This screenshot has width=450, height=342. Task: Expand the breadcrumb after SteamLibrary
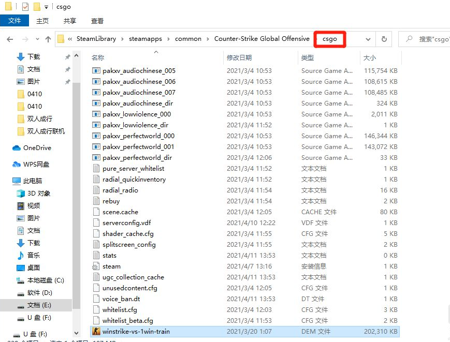[x=122, y=39]
